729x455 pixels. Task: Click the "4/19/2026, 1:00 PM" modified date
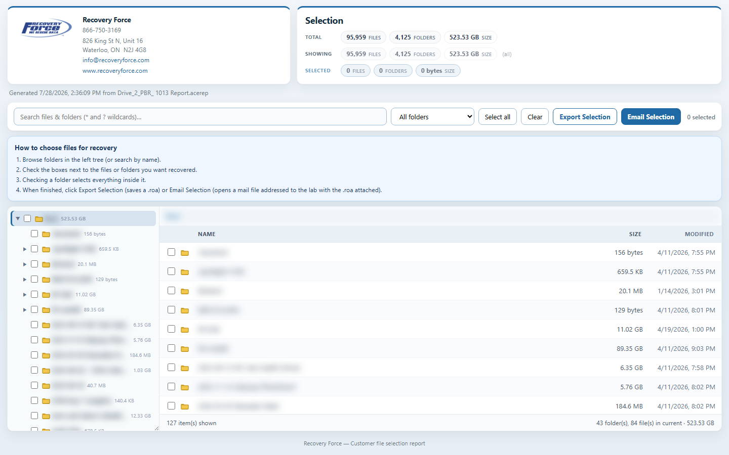[x=686, y=330]
